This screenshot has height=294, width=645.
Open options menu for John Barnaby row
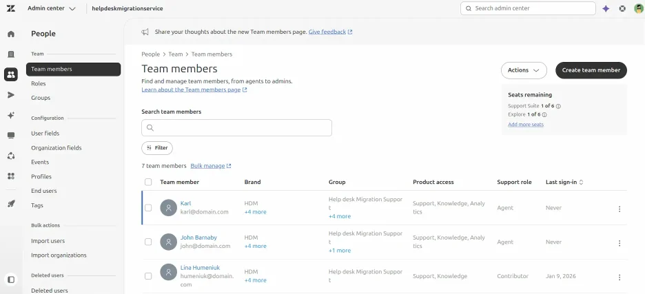pyautogui.click(x=620, y=243)
